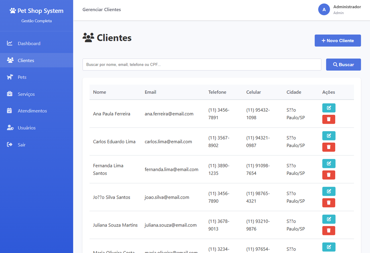Click the Atendimentos calendar icon

tap(9, 111)
